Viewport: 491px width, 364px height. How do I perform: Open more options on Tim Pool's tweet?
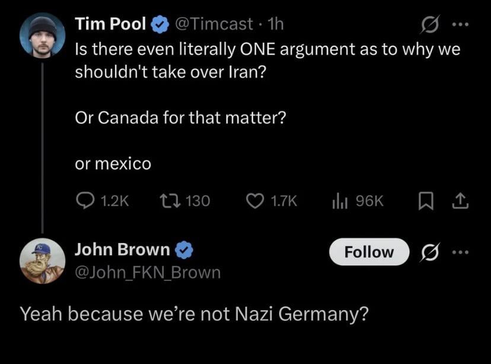pyautogui.click(x=460, y=25)
